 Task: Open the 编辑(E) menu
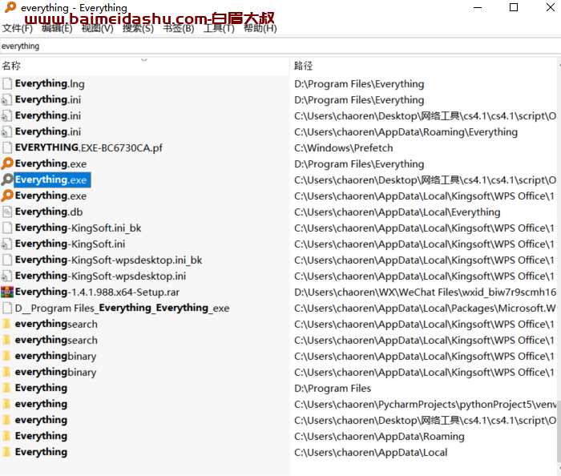point(57,28)
